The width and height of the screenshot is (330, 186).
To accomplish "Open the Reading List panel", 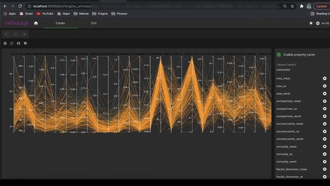I will pyautogui.click(x=320, y=14).
